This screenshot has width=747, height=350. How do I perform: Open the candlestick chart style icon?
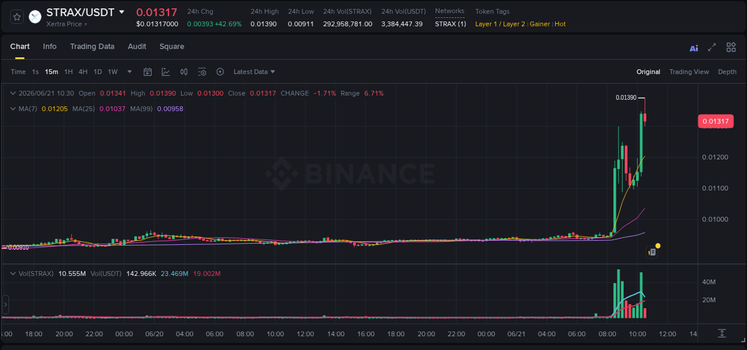click(184, 72)
